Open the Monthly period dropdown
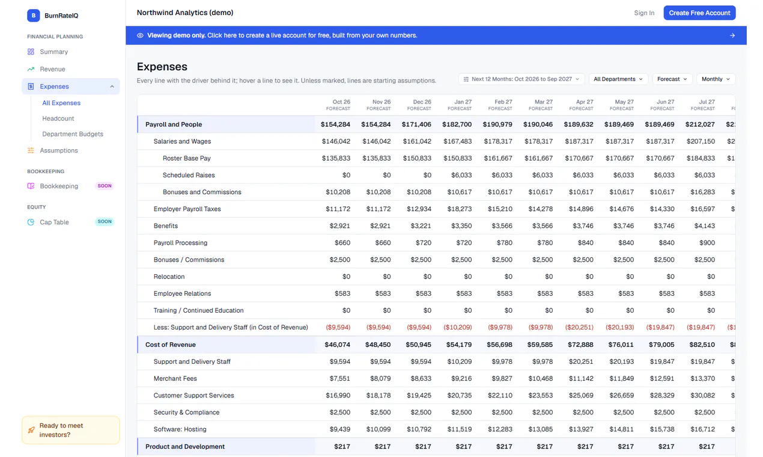Image resolution: width=763 pixels, height=457 pixels. point(716,79)
